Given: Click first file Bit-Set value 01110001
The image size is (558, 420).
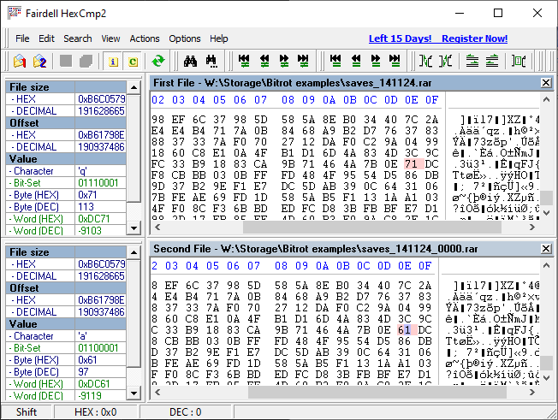Looking at the screenshot, I should [101, 183].
